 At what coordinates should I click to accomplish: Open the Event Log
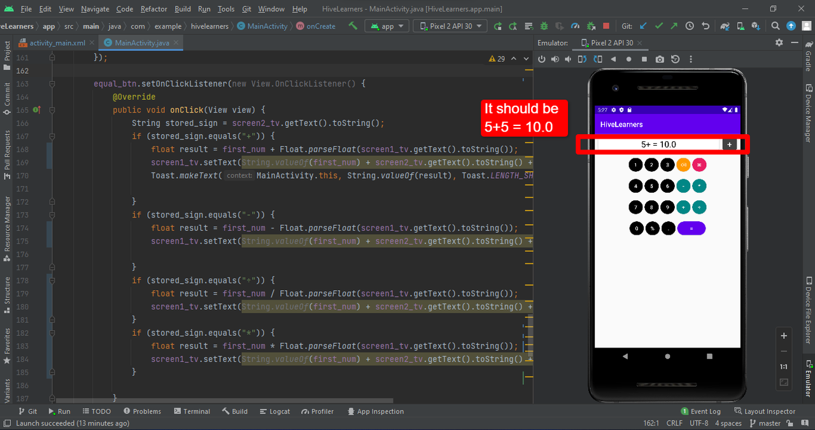tap(700, 412)
